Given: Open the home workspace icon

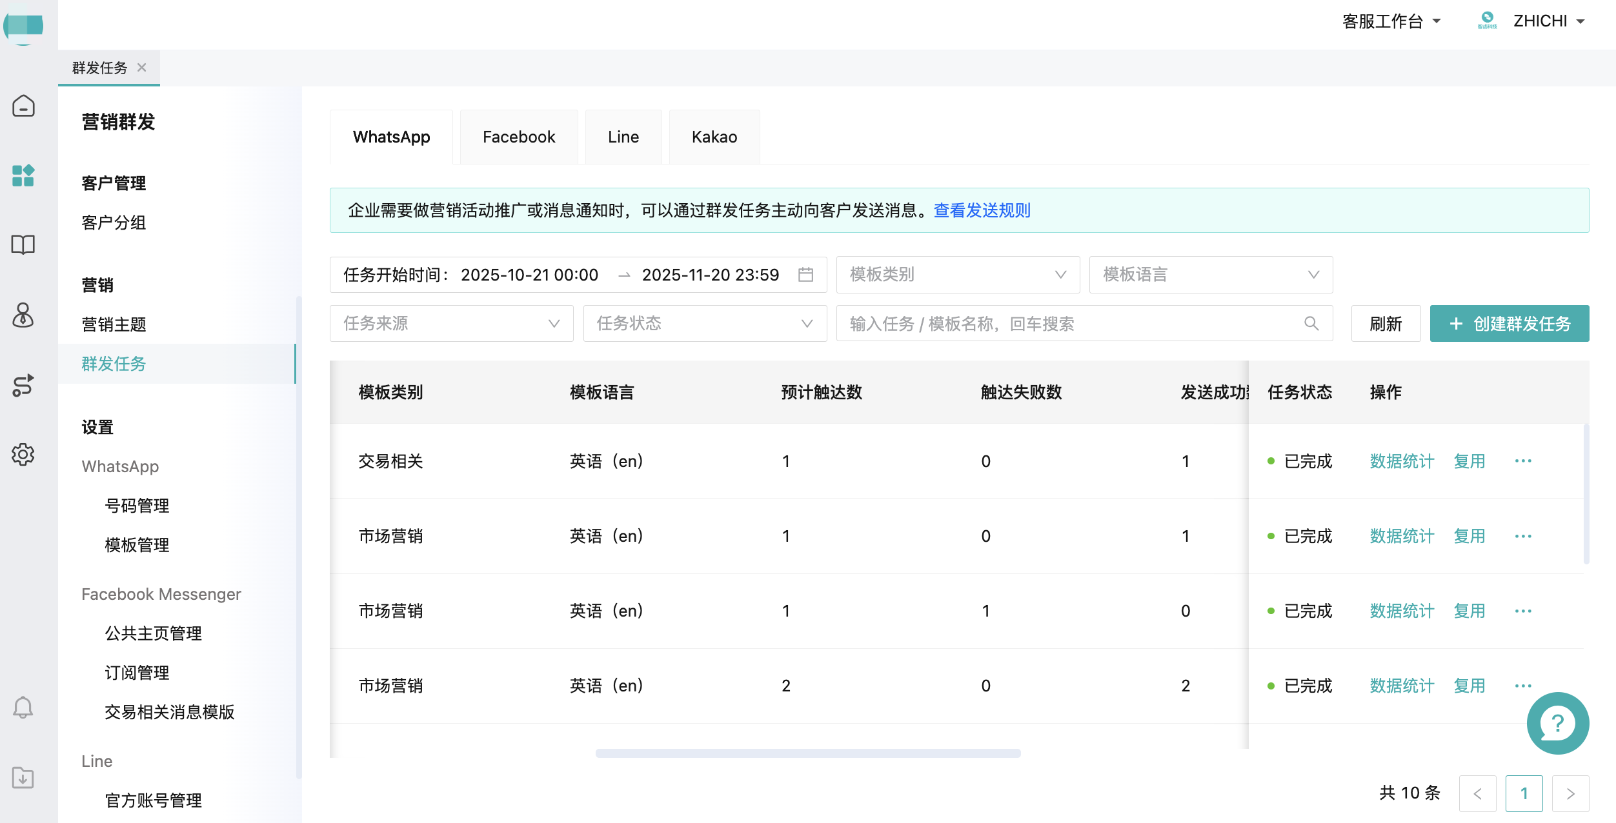Looking at the screenshot, I should point(23,106).
